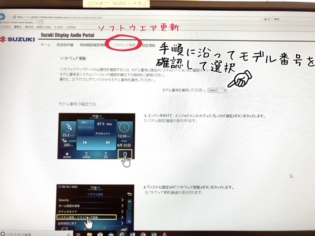Open the ヘルプ(H) menu
This screenshot has width=315, height=236.
tap(71, 27)
